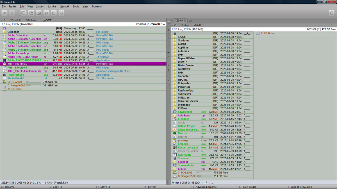Click !Backup in the right breadcrumb

(x=185, y=25)
